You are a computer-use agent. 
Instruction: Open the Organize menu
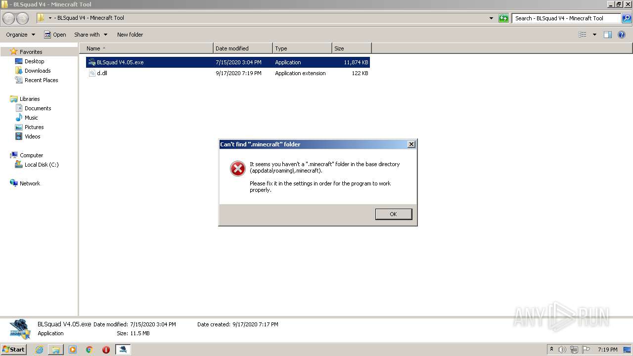pyautogui.click(x=20, y=35)
